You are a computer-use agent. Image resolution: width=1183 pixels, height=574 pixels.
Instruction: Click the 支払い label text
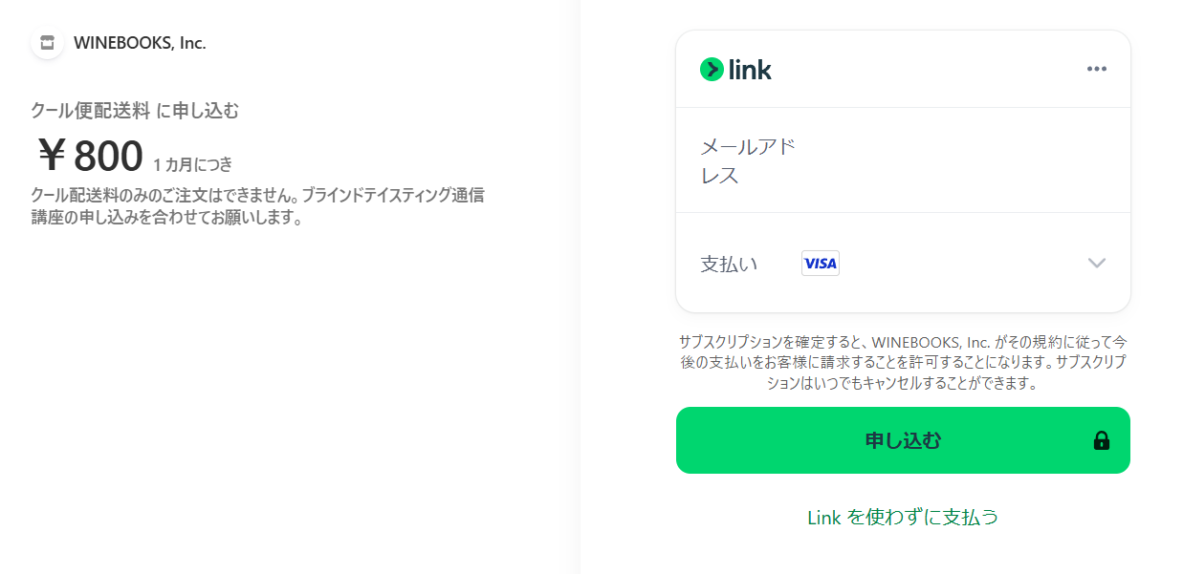point(729,264)
